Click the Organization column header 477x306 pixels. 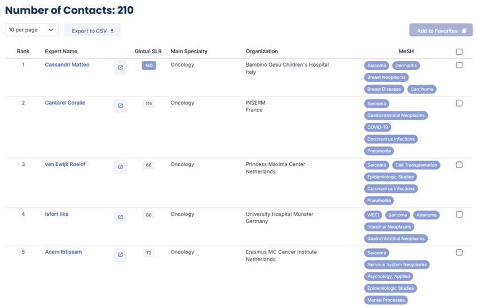coord(262,52)
